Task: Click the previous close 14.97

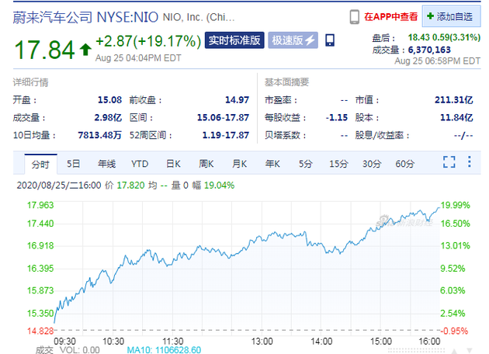Action: tap(237, 100)
